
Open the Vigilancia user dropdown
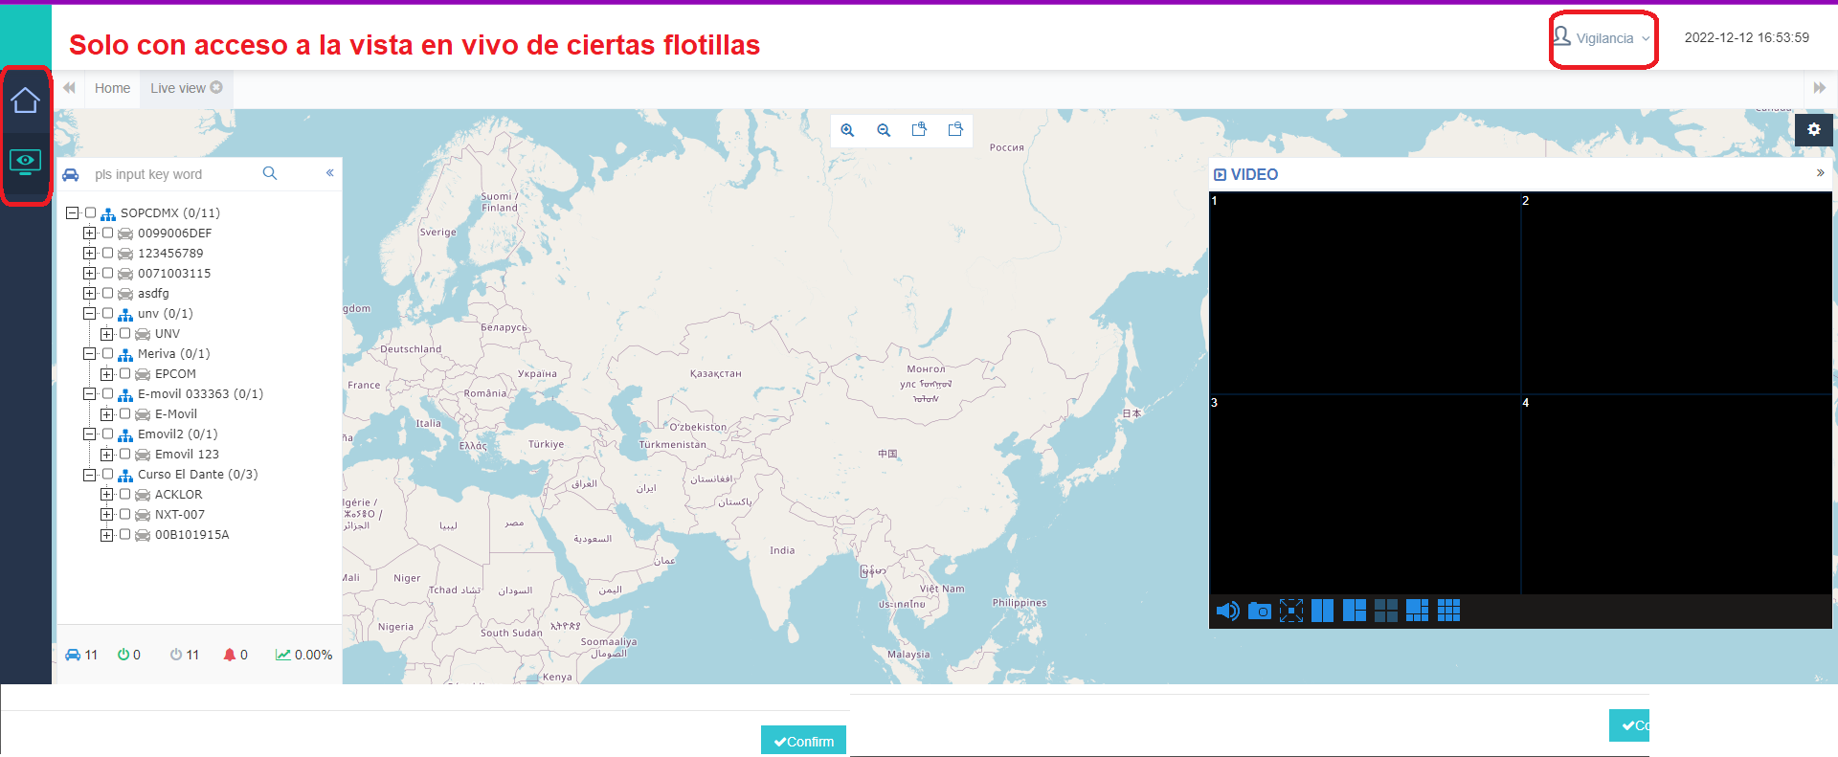tap(1603, 39)
